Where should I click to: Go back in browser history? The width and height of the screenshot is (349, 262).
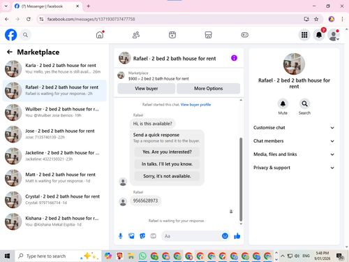(x=7, y=19)
